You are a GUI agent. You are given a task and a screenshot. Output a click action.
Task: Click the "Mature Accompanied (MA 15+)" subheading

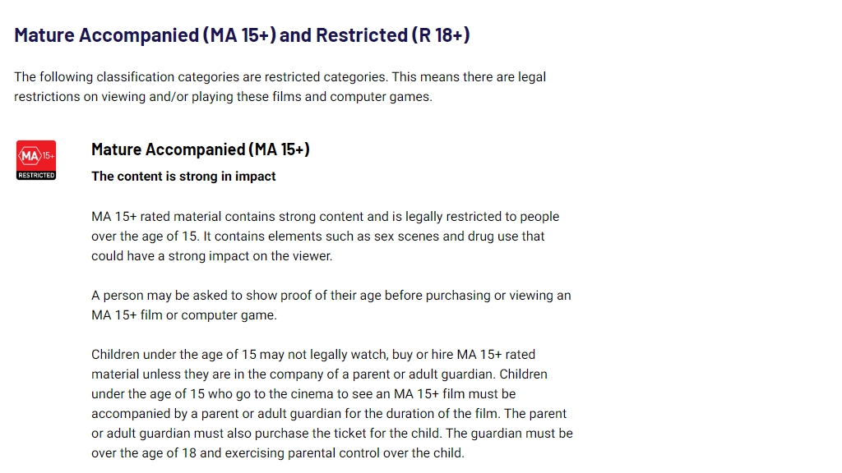pos(201,149)
